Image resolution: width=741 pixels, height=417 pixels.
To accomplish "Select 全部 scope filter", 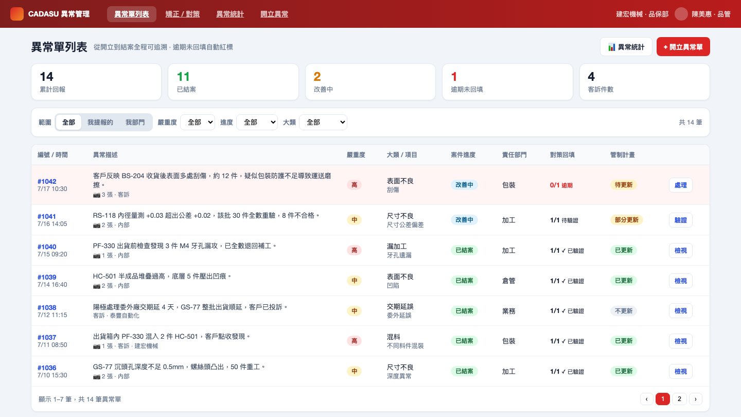I will pyautogui.click(x=68, y=123).
